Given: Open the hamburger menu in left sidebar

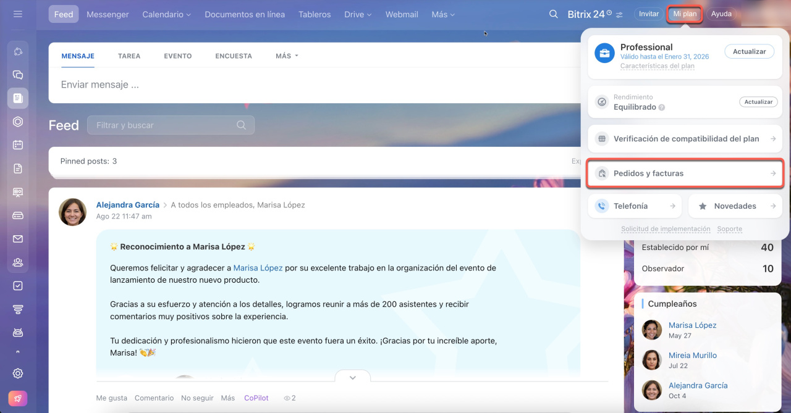Looking at the screenshot, I should (17, 14).
